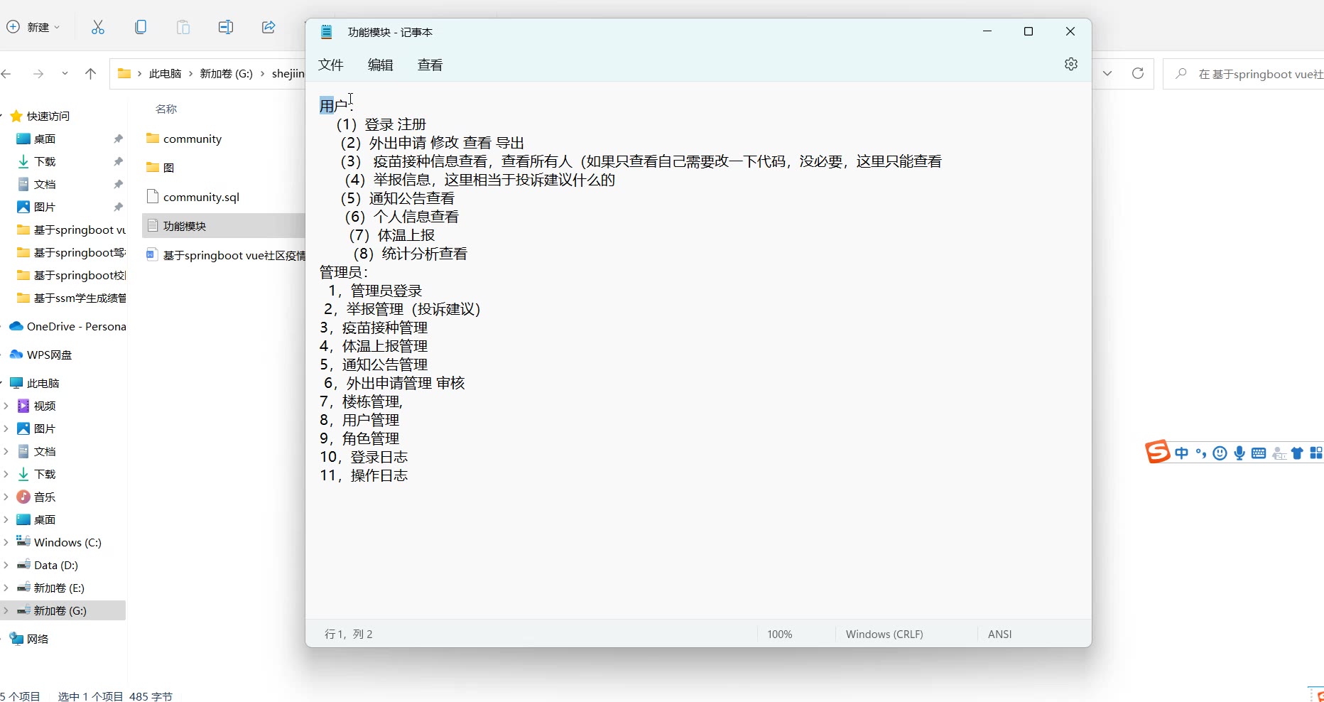The image size is (1324, 702).
Task: Go up one folder level in File Explorer
Action: pyautogui.click(x=90, y=74)
